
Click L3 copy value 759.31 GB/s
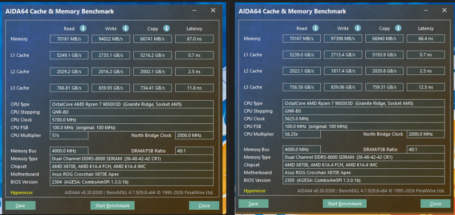click(x=384, y=87)
